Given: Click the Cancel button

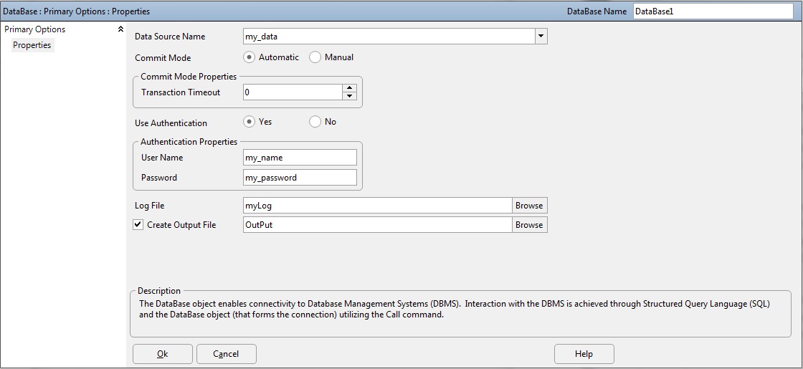Looking at the screenshot, I should 226,354.
